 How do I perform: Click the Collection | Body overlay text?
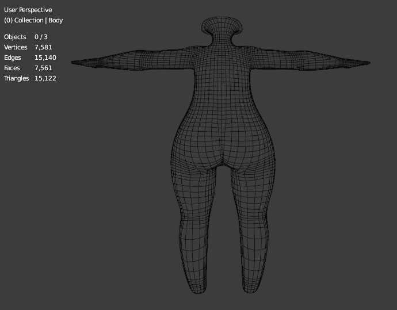[x=33, y=20]
